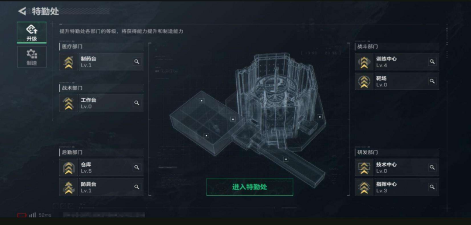Click the 进入特勤处 button

tap(249, 187)
